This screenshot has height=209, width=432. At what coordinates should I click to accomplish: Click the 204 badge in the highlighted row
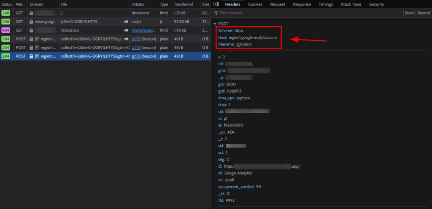pyautogui.click(x=6, y=56)
